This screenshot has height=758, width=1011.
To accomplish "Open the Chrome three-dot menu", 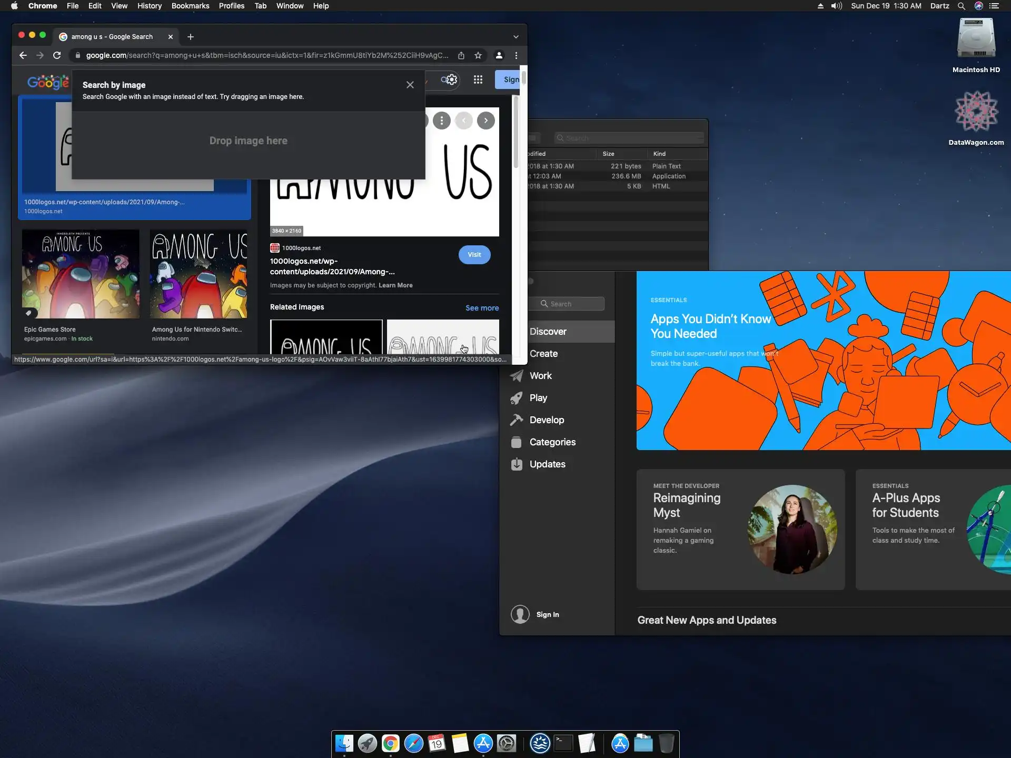I will tap(516, 55).
